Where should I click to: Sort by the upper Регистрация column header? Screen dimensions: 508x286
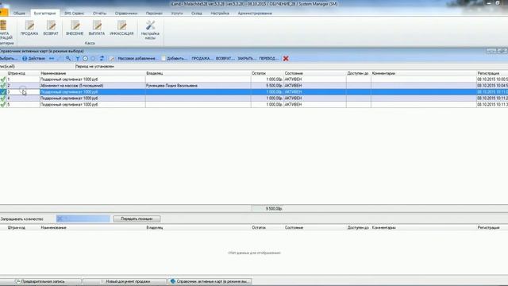click(492, 73)
